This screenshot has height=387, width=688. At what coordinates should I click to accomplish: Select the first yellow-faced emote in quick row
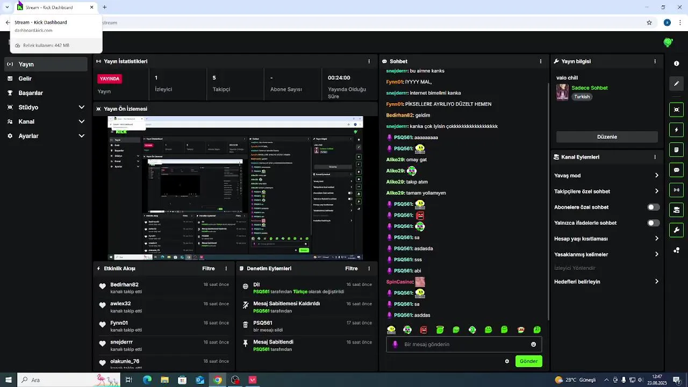391,329
